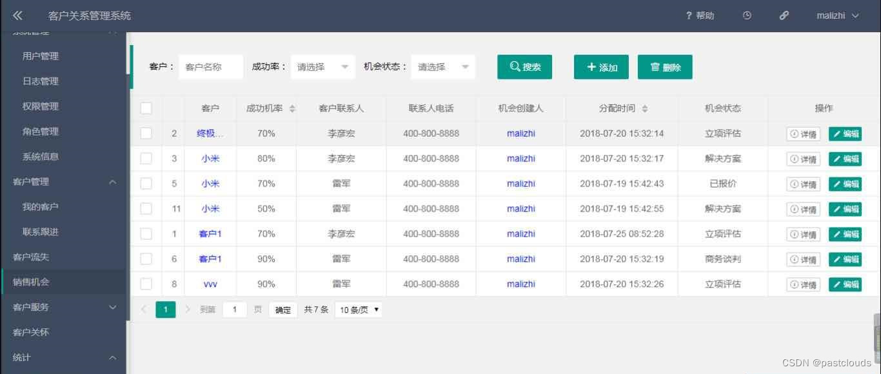Open the vvv customer link
Image resolution: width=881 pixels, height=374 pixels.
[x=210, y=284]
